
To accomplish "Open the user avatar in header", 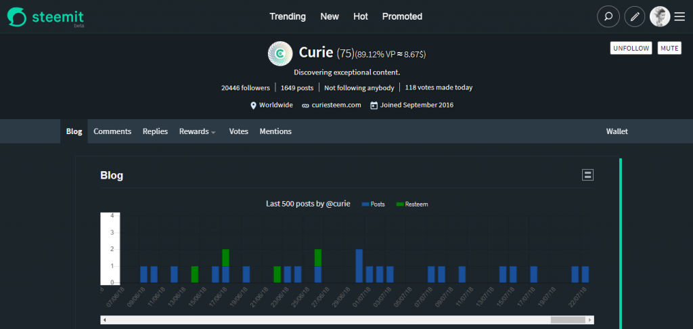I will (x=660, y=17).
